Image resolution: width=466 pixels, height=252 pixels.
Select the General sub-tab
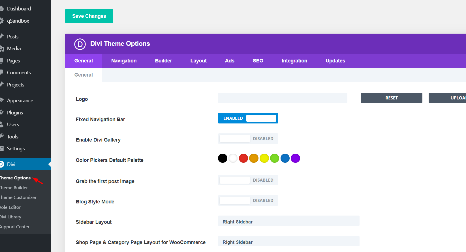(84, 75)
